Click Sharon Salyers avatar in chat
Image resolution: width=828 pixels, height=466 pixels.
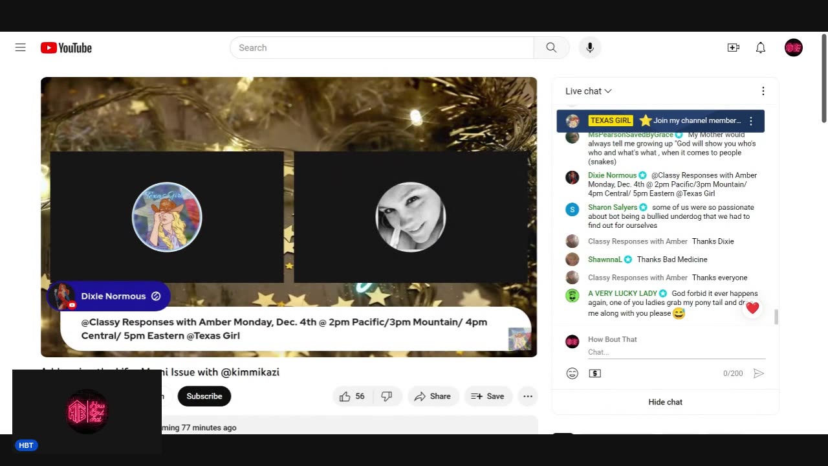point(572,209)
